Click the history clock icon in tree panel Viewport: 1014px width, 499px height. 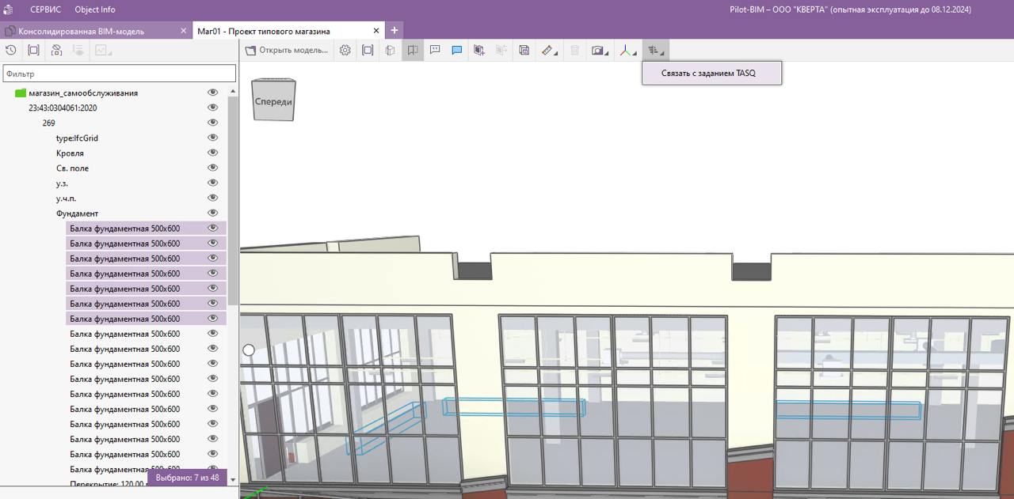(x=11, y=50)
